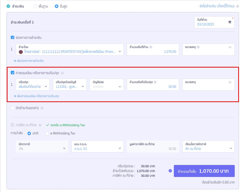This screenshot has height=192, width=243.
Task: Click ยังไม่ชำระเงิน (ตั้งหนี้ไว้ก่อน) link
Action: pyautogui.click(x=217, y=6)
